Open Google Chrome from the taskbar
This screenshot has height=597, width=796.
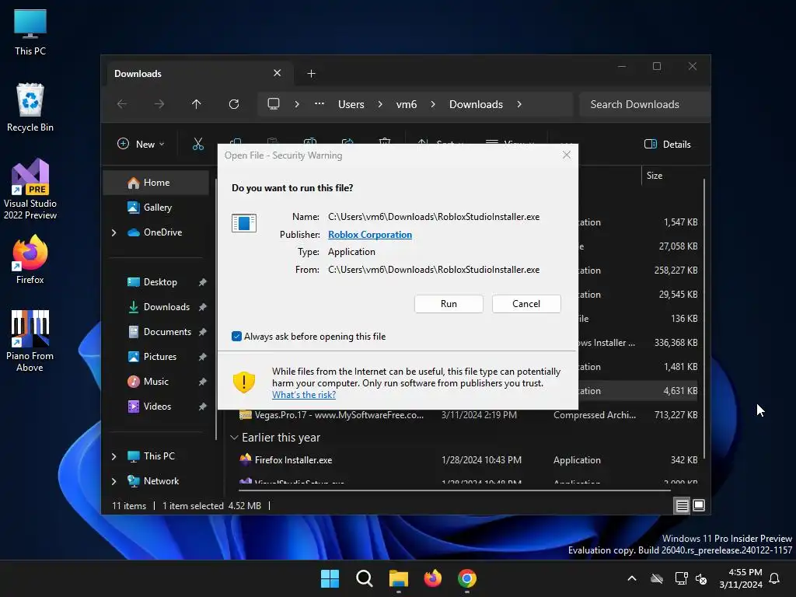coord(466,578)
